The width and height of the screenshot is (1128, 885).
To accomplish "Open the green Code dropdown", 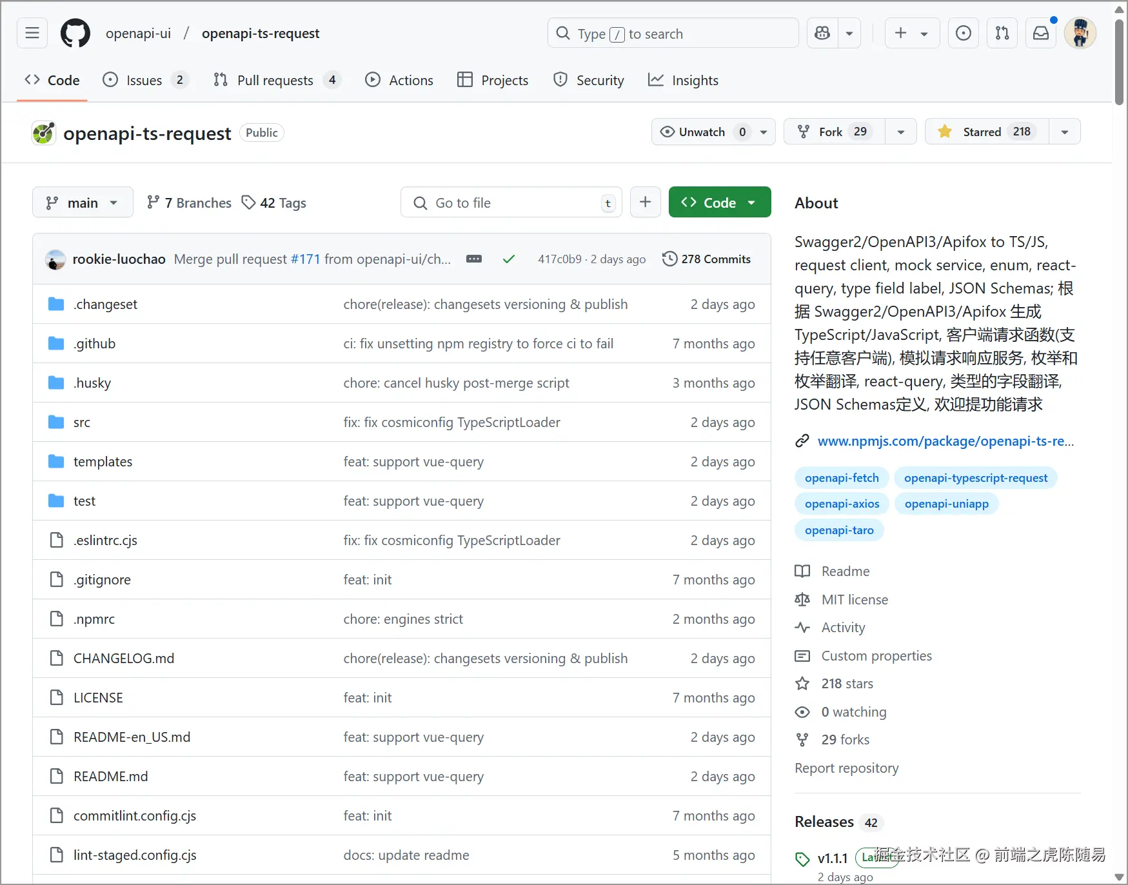I will [720, 202].
